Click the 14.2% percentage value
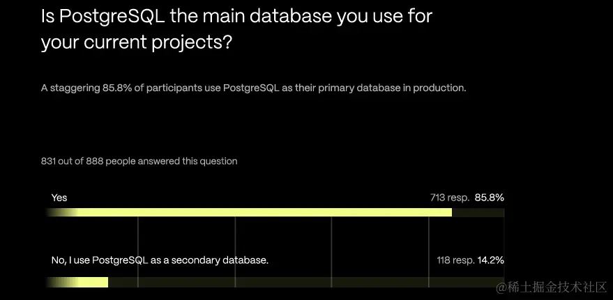613x300 pixels. click(x=491, y=260)
